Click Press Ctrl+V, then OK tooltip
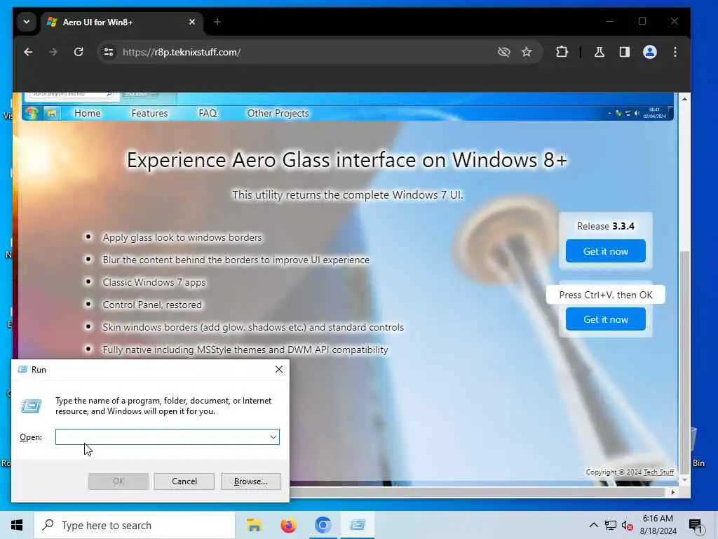Image resolution: width=718 pixels, height=539 pixels. [605, 295]
